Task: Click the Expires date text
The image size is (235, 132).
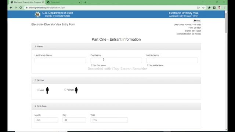Action: [x=193, y=31]
